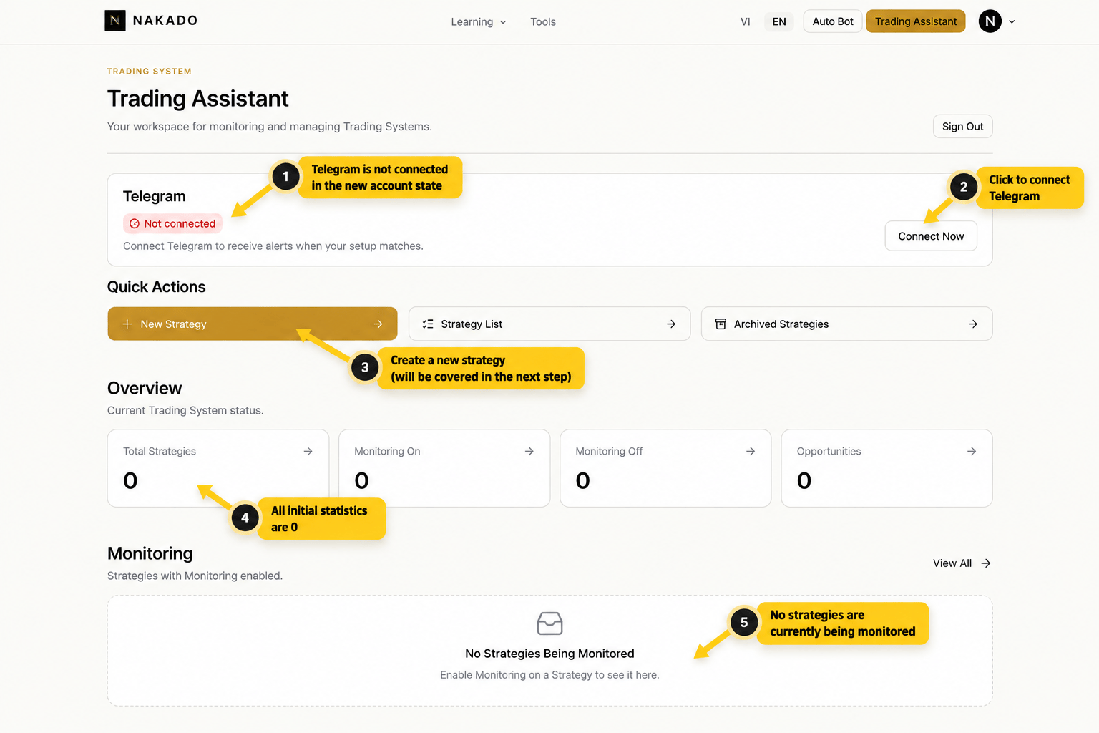Click the Strategy List label
This screenshot has height=733, width=1099.
(x=472, y=324)
